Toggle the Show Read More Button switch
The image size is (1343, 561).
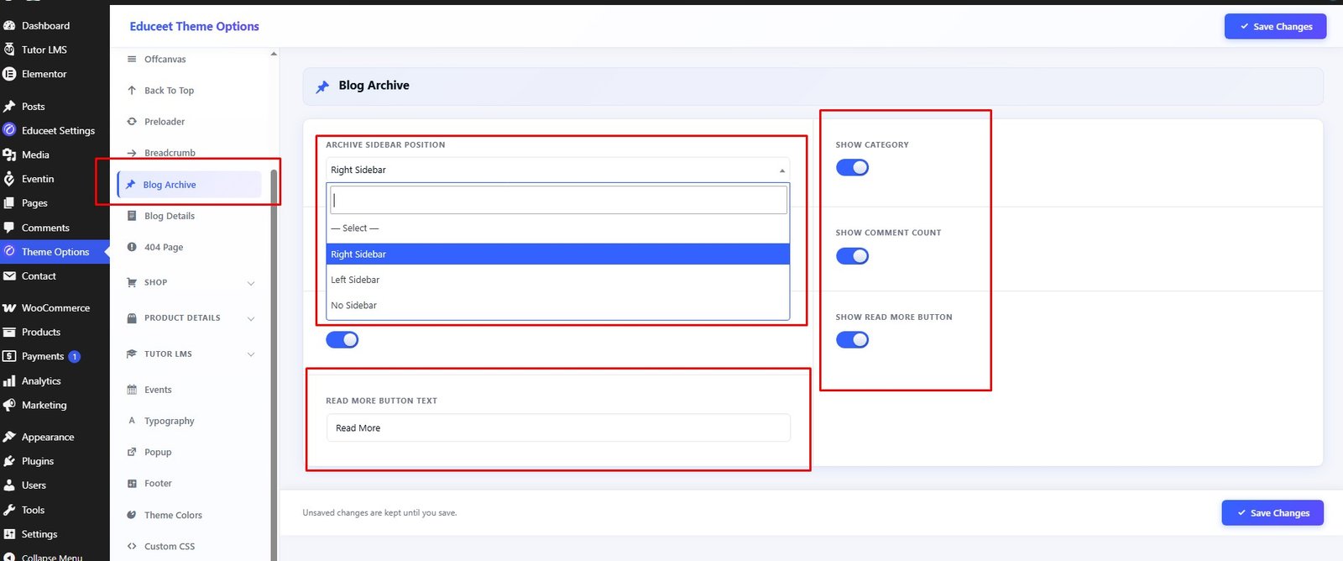(x=852, y=340)
